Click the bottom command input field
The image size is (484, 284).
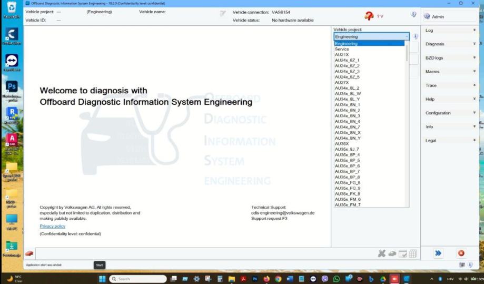coord(205,253)
